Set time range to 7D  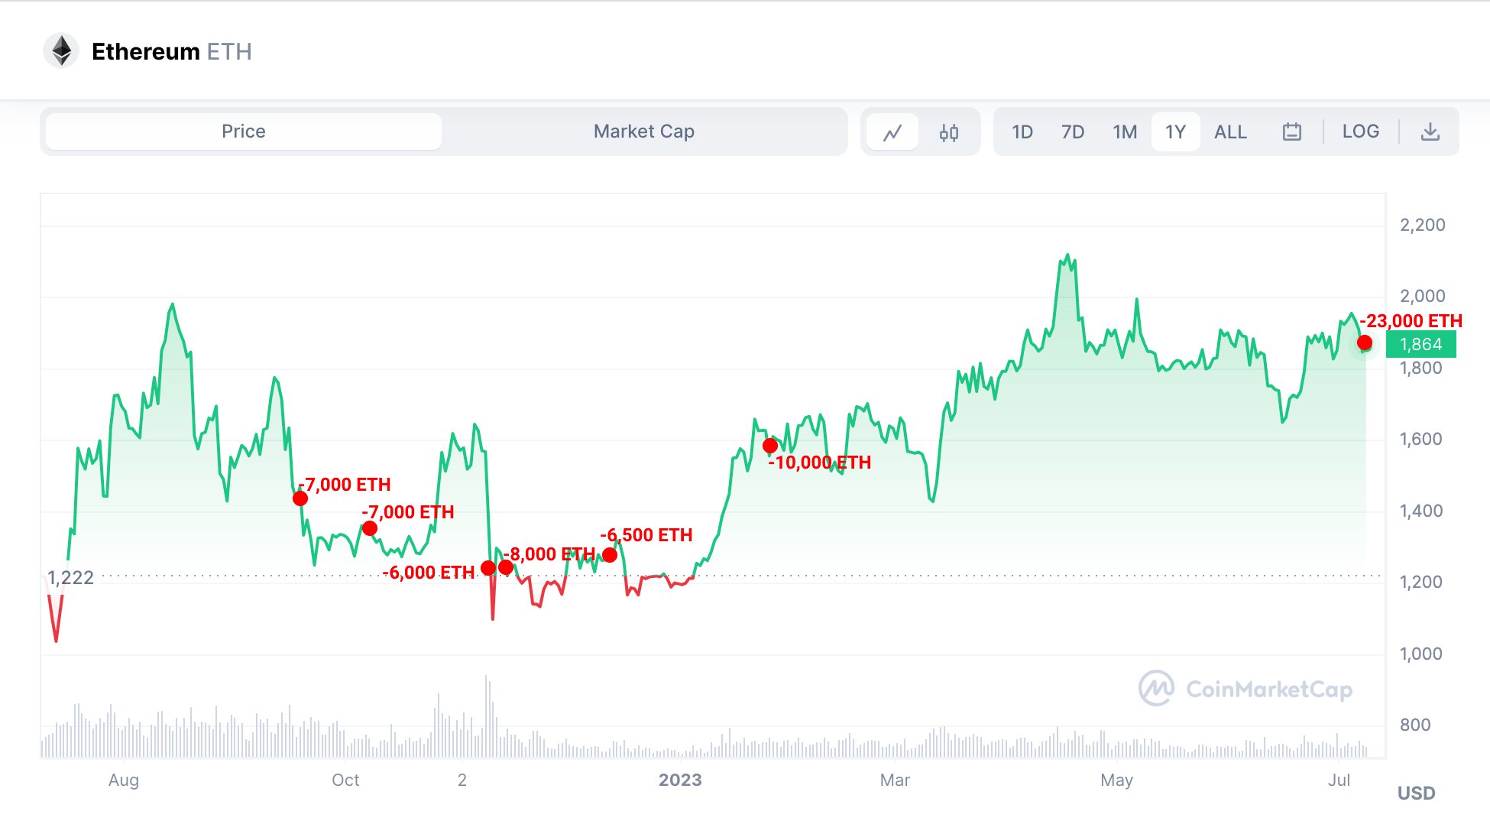pyautogui.click(x=1073, y=131)
